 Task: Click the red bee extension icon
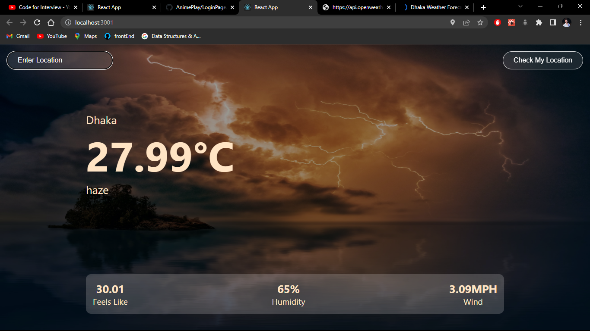point(511,22)
